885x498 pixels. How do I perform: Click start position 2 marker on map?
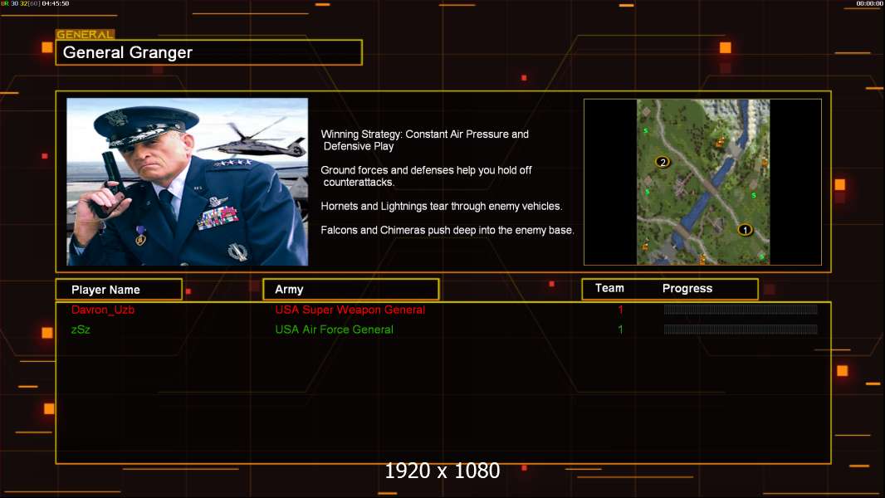(x=663, y=162)
